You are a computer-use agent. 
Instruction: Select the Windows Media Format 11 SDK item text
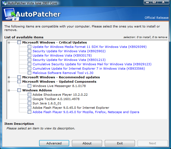(90, 47)
